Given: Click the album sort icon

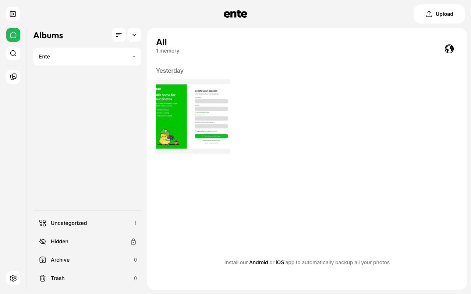Looking at the screenshot, I should [119, 35].
